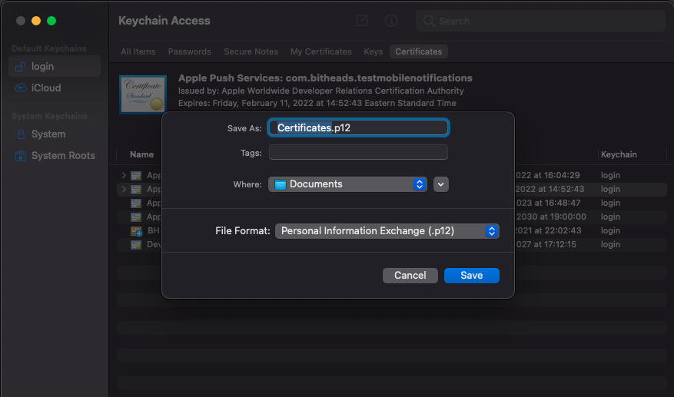Click the login keychain cell in the 16:04:29 row
674x397 pixels.
610,175
